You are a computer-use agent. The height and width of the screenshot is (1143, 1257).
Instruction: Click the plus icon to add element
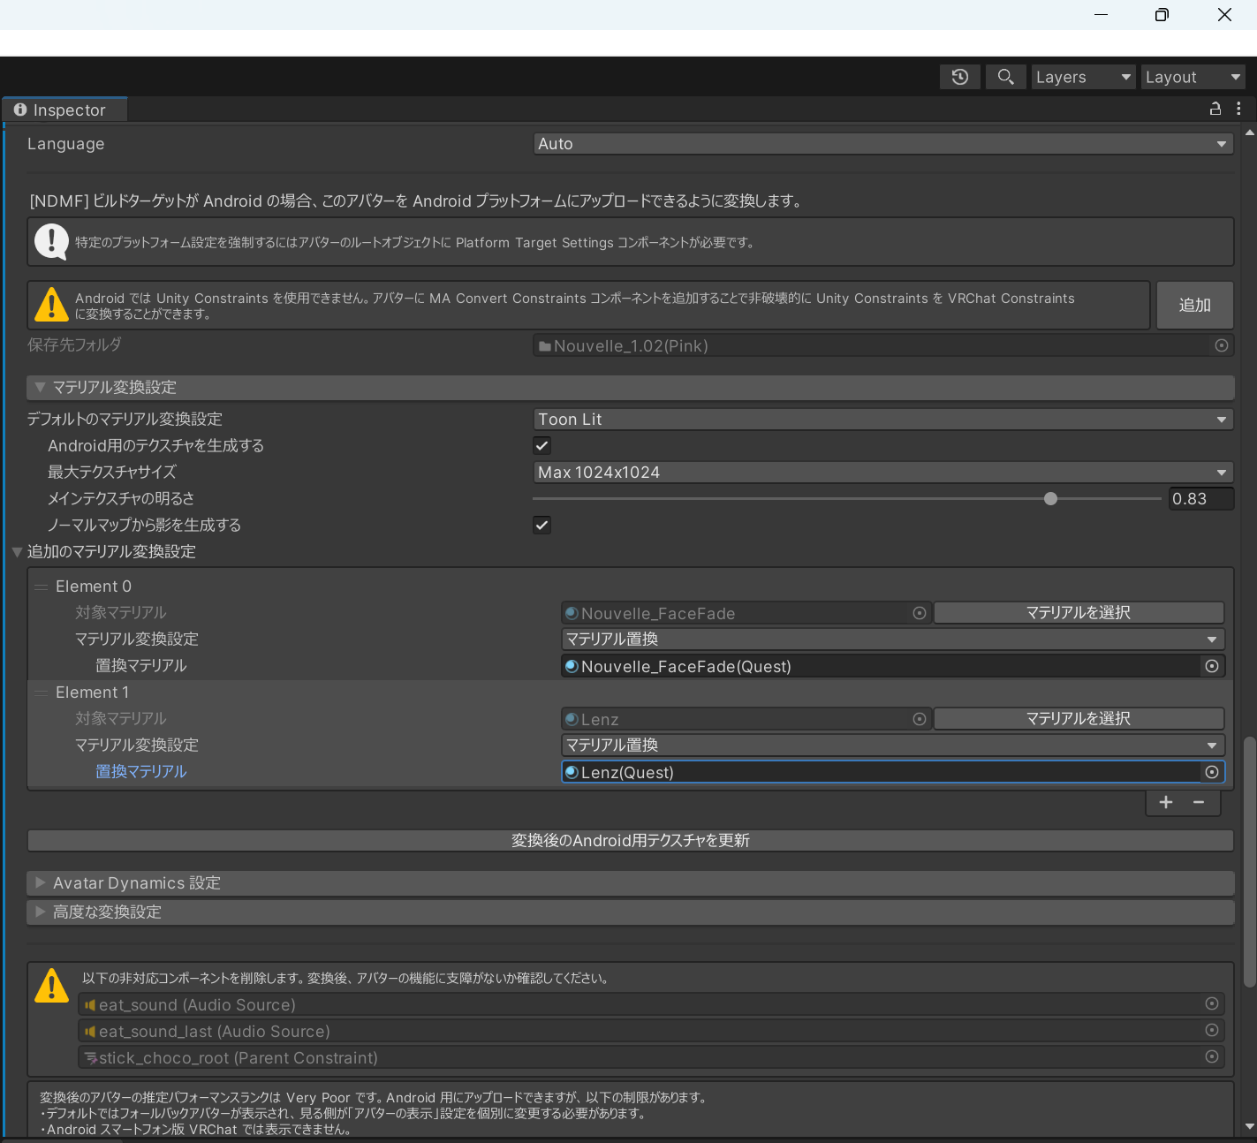click(1166, 802)
